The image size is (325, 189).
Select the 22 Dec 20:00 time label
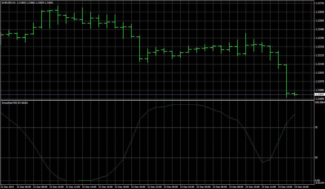[138, 187]
